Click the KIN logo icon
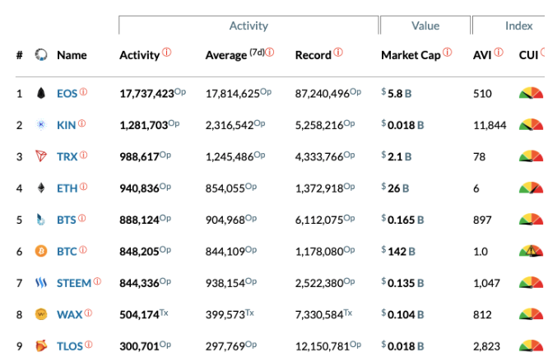548x362 pixels. tap(41, 125)
